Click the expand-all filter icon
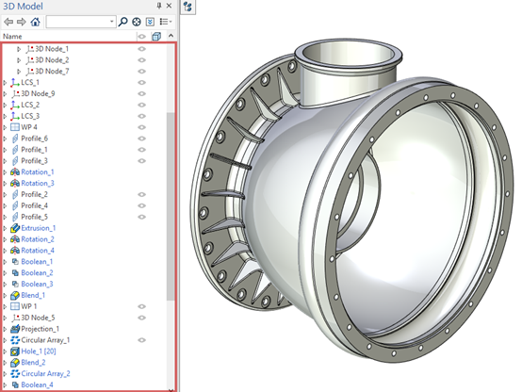The image size is (522, 392). [150, 22]
